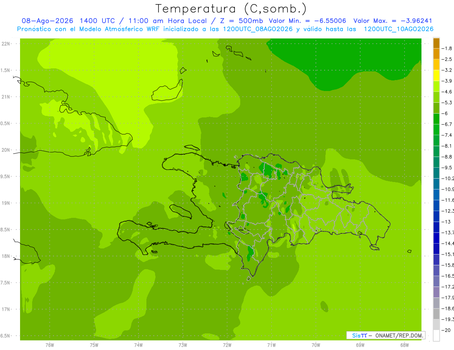Click the 22N latitude axis label

(6, 44)
